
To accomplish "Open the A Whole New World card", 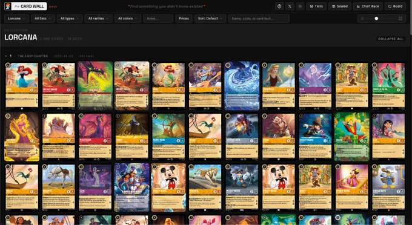I will [x=131, y=187].
